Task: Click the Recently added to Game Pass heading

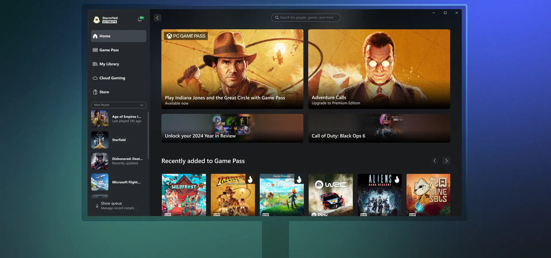Action: pyautogui.click(x=203, y=161)
